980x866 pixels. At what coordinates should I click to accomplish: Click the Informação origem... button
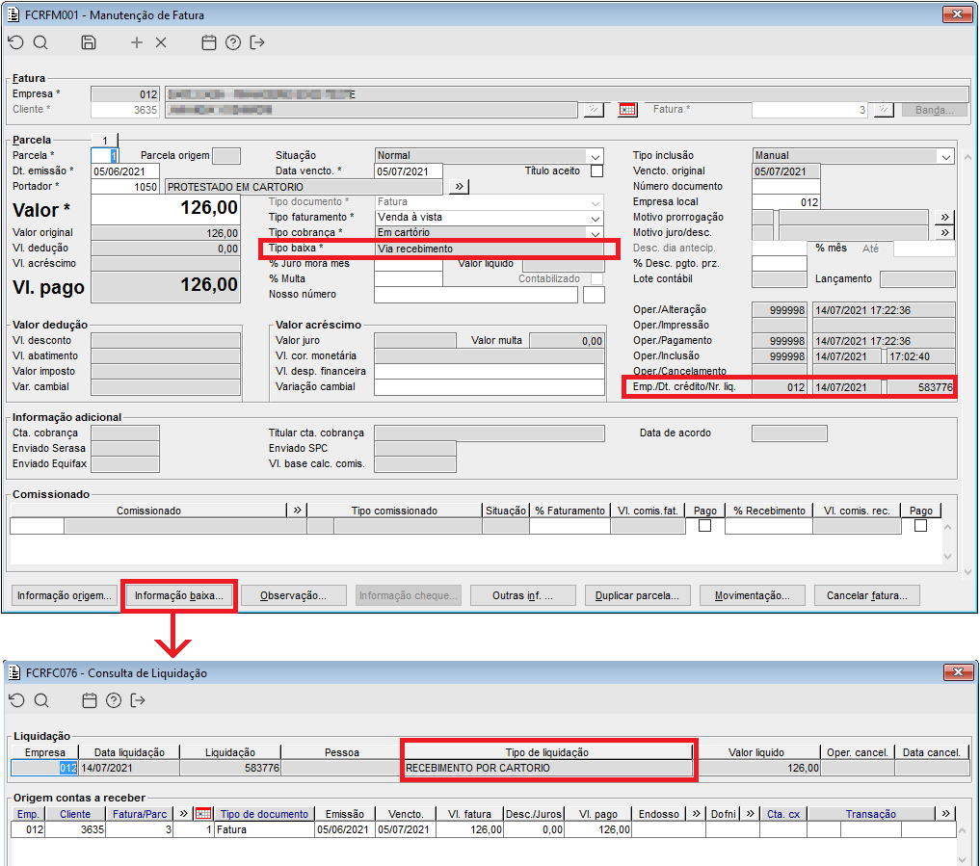[64, 595]
